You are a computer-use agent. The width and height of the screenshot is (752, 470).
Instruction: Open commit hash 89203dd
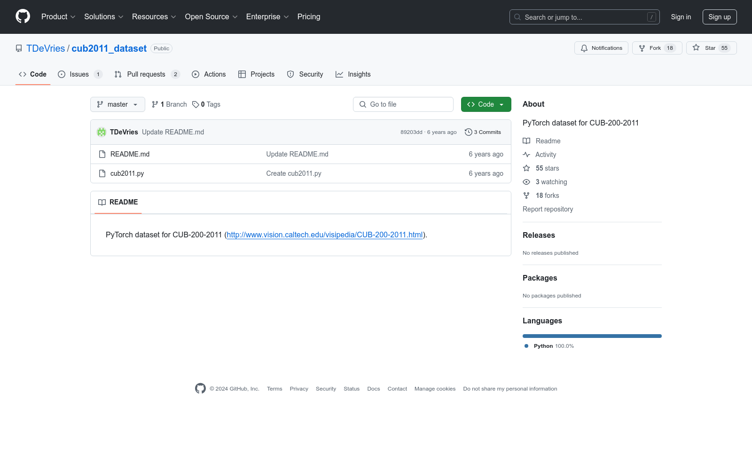411,132
